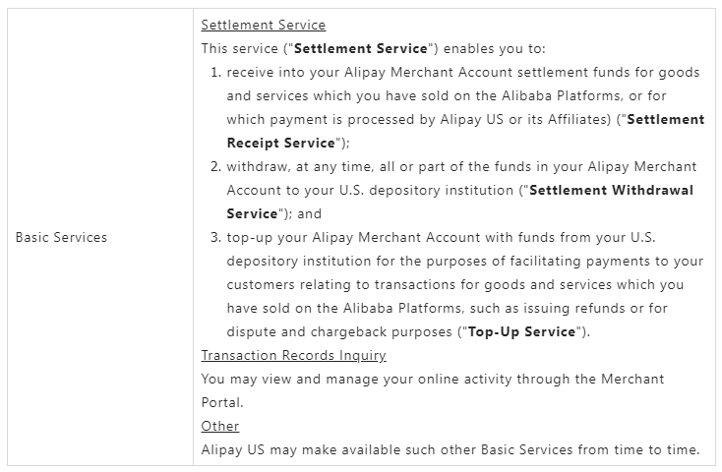Viewport: 722px width, 472px height.
Task: Click the "Alipay US may make available" sentence
Action: [x=450, y=449]
